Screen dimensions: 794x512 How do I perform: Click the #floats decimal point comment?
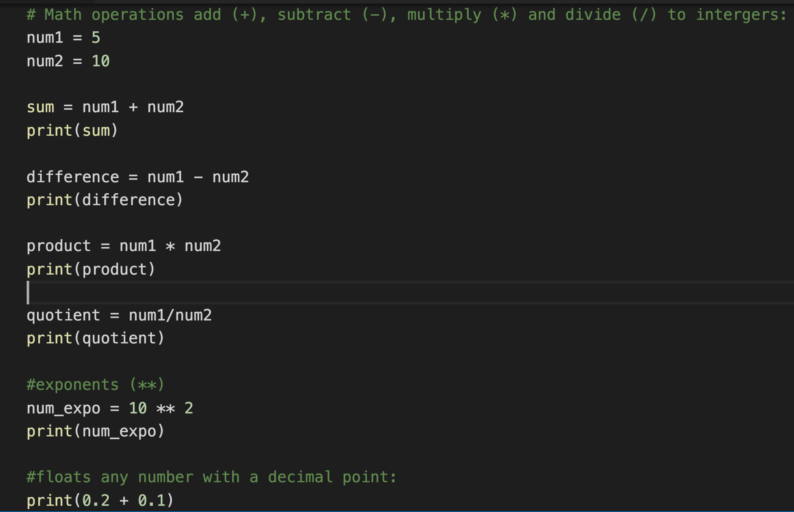[211, 477]
